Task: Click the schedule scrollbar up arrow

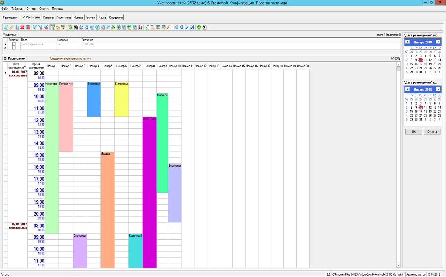Action: [398, 65]
